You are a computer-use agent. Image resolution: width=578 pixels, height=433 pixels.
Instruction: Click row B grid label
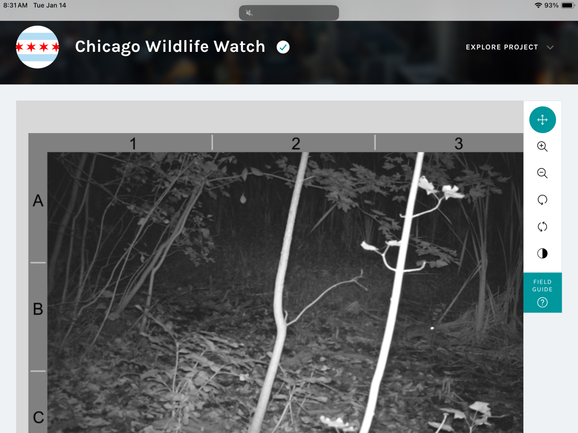[x=38, y=309]
